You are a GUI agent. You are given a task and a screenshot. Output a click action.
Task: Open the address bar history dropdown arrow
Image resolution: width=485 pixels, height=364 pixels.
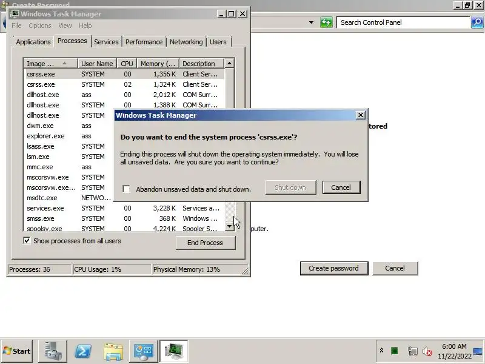(311, 22)
